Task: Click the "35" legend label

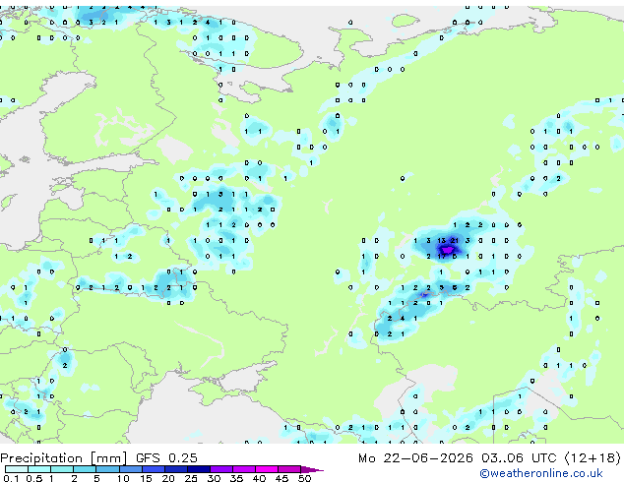Action: tap(236, 478)
